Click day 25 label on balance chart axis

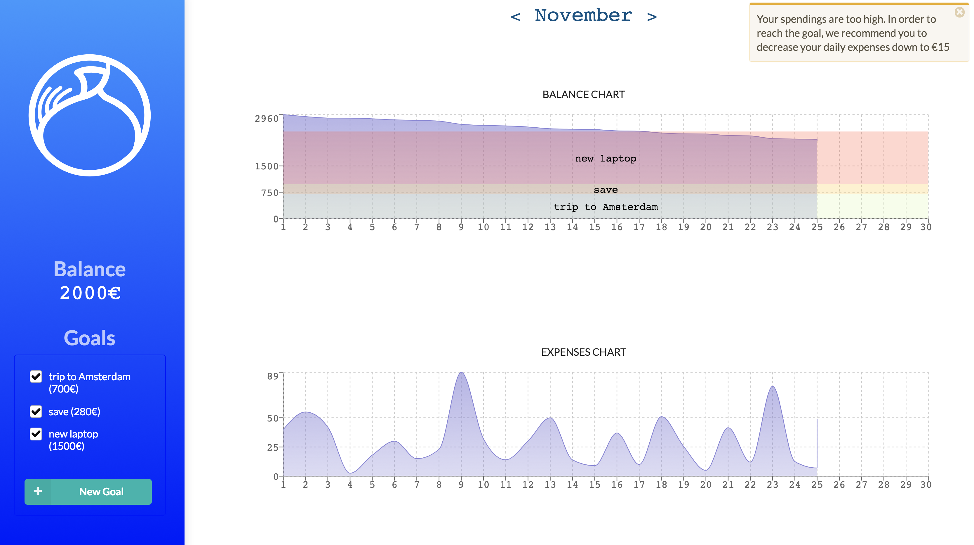[817, 227]
